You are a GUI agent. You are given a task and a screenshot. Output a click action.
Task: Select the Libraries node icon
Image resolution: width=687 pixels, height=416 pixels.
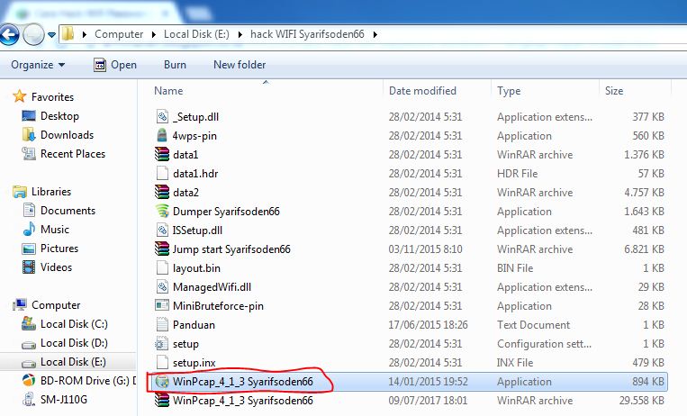(x=19, y=192)
